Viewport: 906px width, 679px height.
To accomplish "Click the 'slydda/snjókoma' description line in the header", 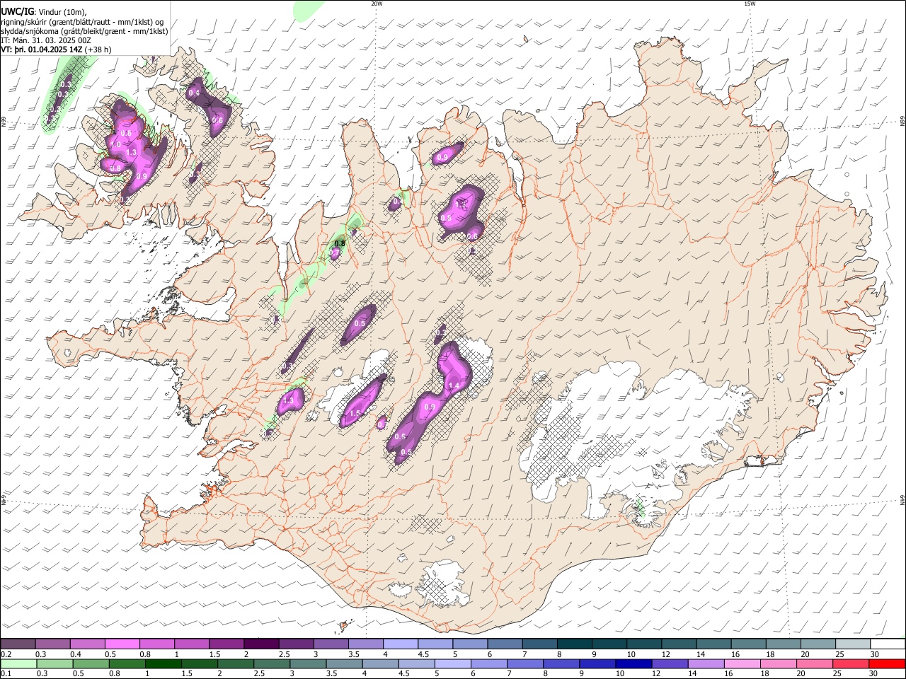I will pos(84,31).
